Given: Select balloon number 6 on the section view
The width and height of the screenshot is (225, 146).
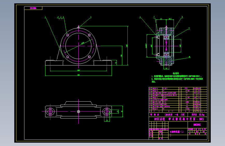Looking at the screenshot, I should tap(140, 17).
